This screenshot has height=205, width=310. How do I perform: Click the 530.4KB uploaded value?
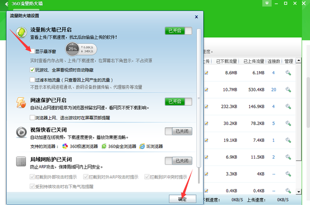(256, 90)
